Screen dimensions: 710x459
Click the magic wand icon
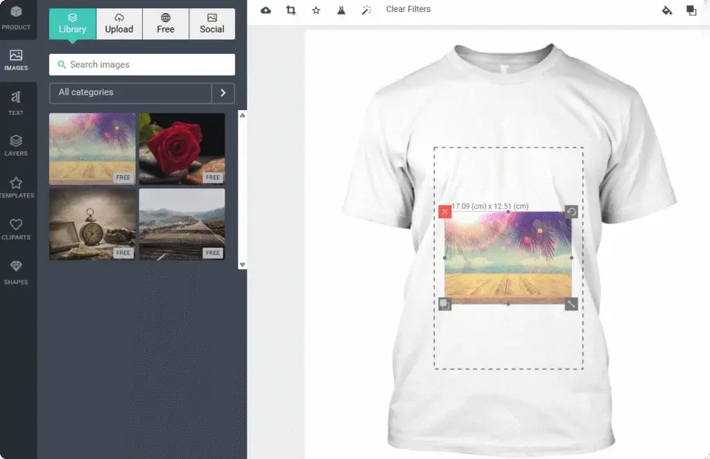pyautogui.click(x=367, y=10)
